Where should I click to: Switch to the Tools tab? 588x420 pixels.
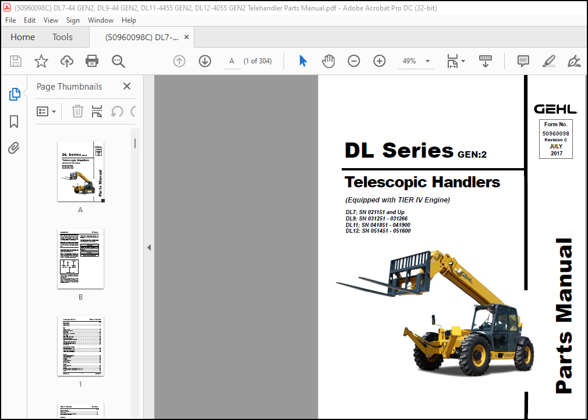(x=62, y=37)
